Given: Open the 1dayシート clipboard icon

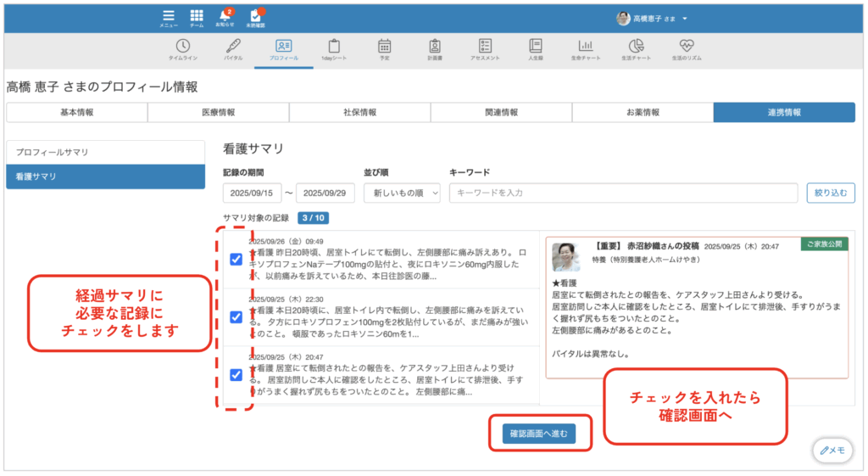Looking at the screenshot, I should (x=333, y=48).
